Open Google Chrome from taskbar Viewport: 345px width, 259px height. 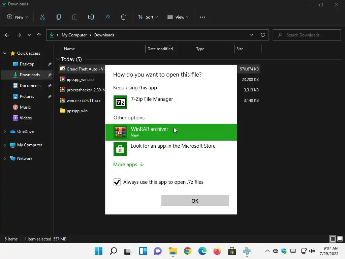pos(187,251)
